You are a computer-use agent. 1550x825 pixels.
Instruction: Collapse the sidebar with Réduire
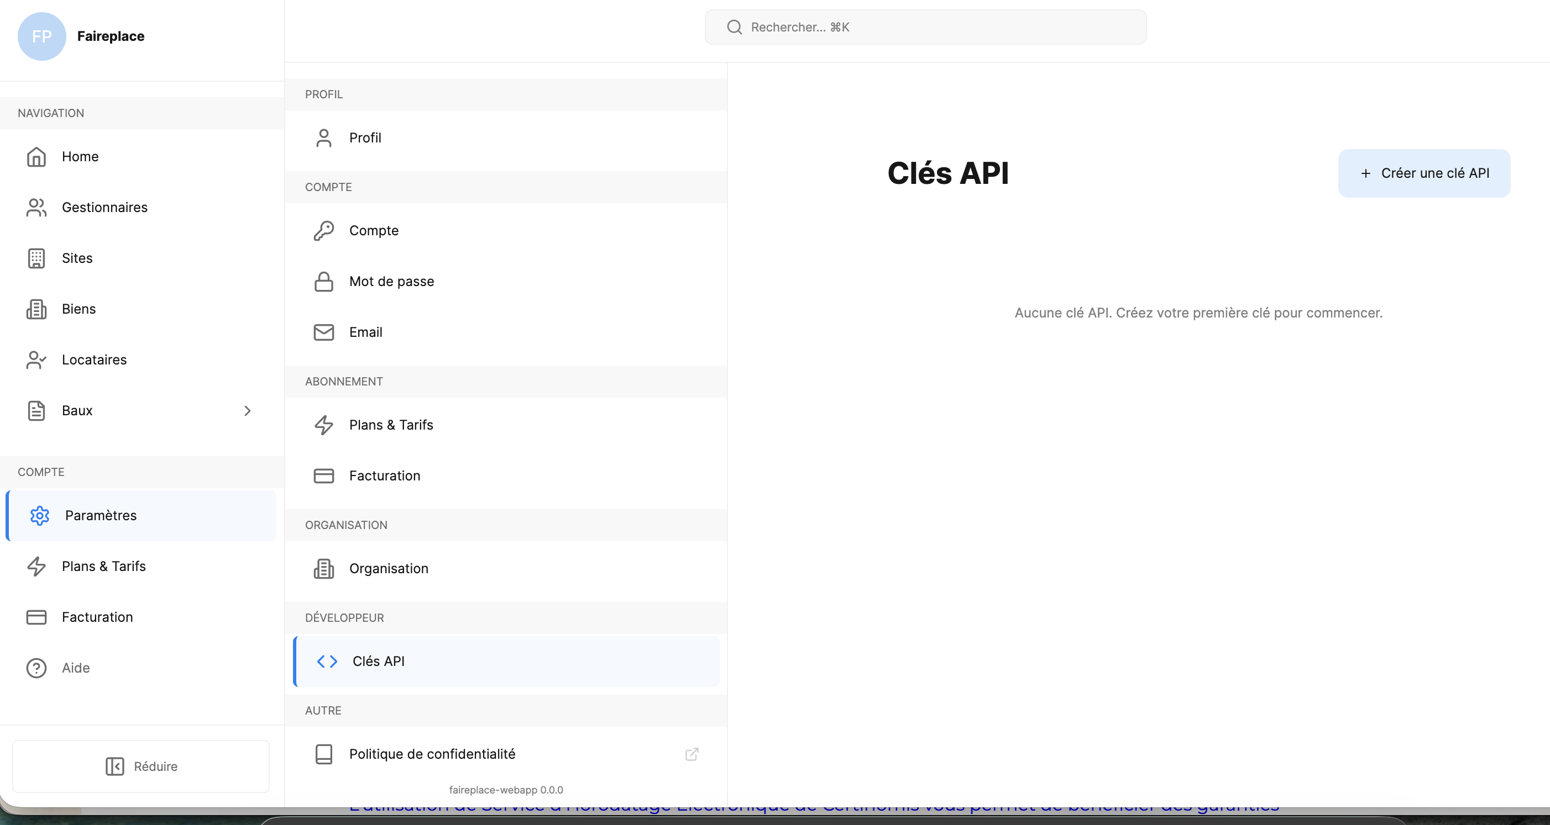coord(140,766)
